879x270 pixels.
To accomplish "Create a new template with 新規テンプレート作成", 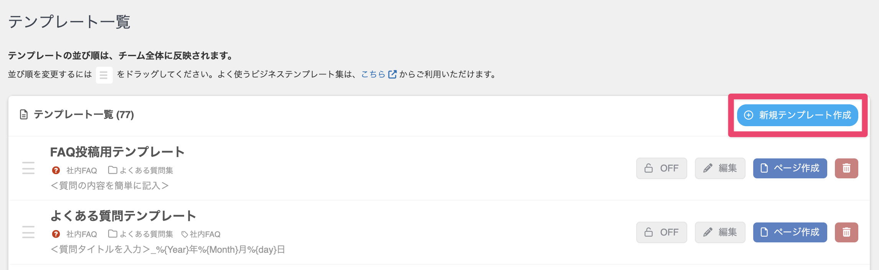I will tap(798, 115).
